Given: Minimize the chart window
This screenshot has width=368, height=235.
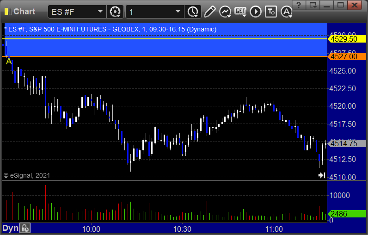Looking at the screenshot, I should pos(326,5).
